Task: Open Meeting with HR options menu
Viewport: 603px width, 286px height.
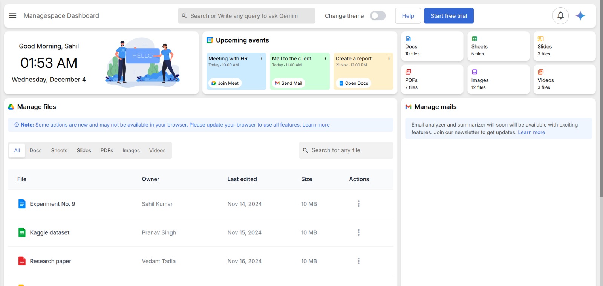Action: click(262, 58)
